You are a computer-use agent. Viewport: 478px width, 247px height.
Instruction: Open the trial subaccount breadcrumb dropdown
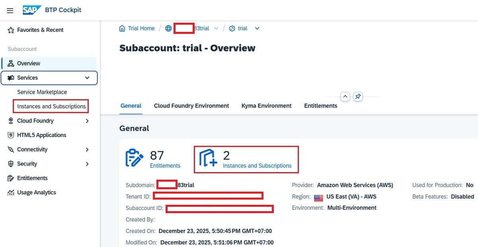pyautogui.click(x=257, y=28)
